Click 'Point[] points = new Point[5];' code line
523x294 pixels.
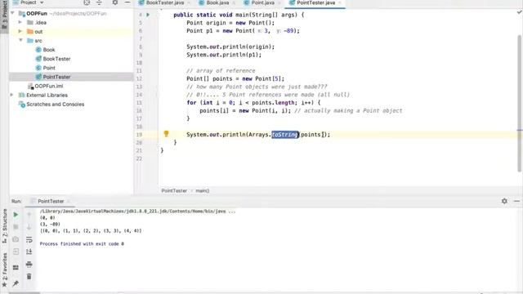point(235,78)
